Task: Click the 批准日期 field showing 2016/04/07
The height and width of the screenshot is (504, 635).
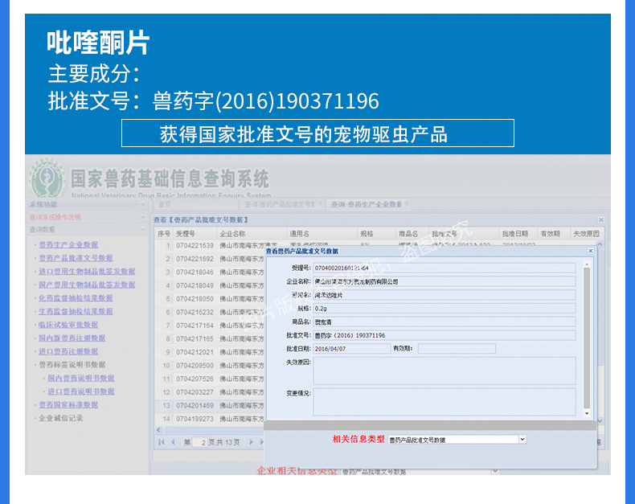Action: pos(352,349)
